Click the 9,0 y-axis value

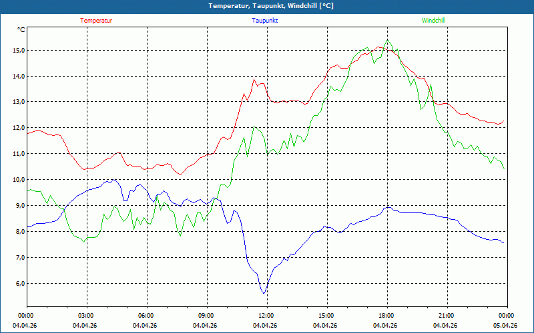[x=20, y=206]
